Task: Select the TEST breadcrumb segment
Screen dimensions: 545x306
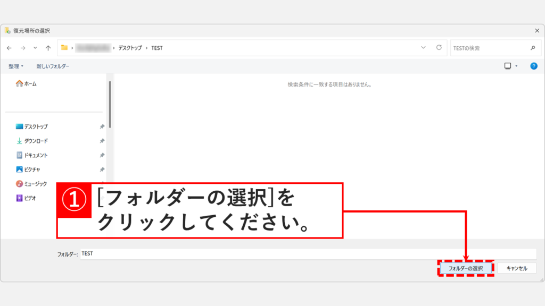Action: [x=157, y=48]
